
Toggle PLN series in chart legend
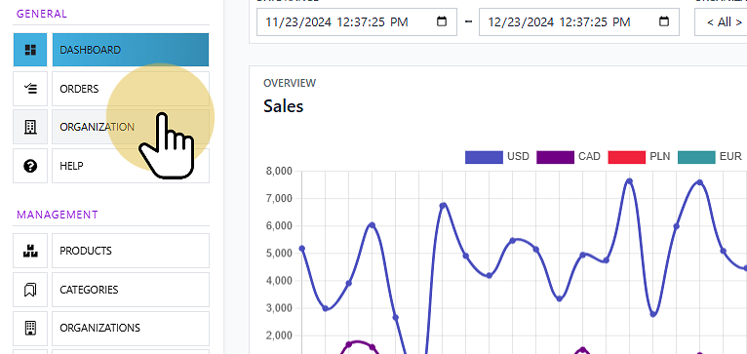[x=639, y=157]
